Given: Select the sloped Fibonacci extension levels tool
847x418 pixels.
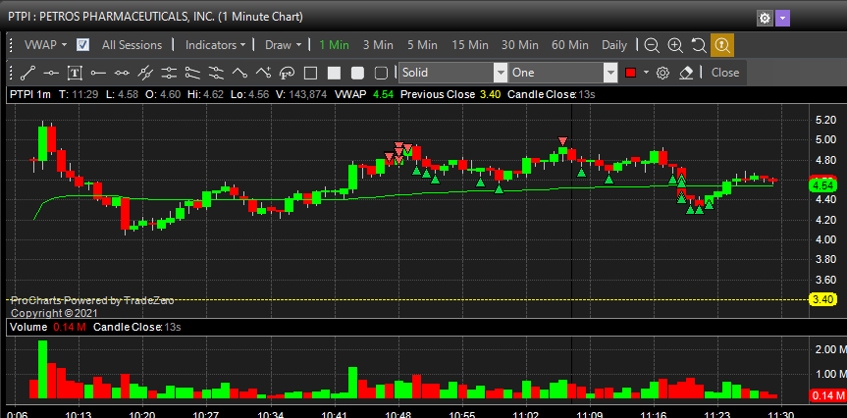Looking at the screenshot, I should point(216,73).
